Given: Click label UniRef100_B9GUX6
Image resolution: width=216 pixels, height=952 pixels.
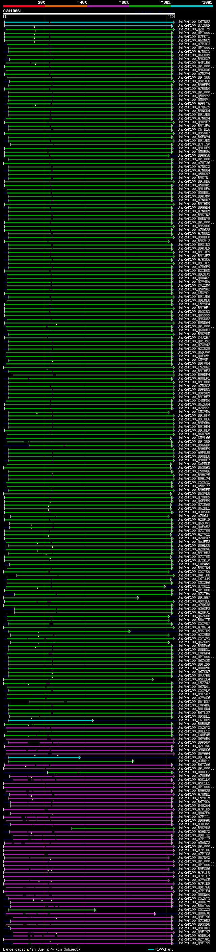Looking at the screenshot, I should pyautogui.click(x=193, y=70).
